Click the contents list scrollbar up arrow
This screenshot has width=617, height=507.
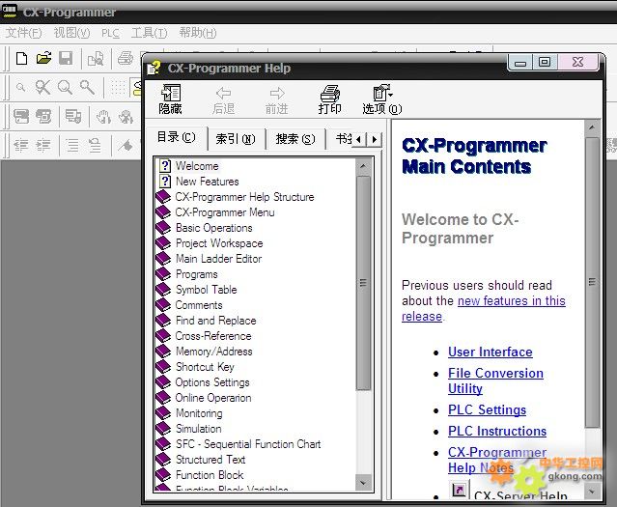pyautogui.click(x=363, y=166)
